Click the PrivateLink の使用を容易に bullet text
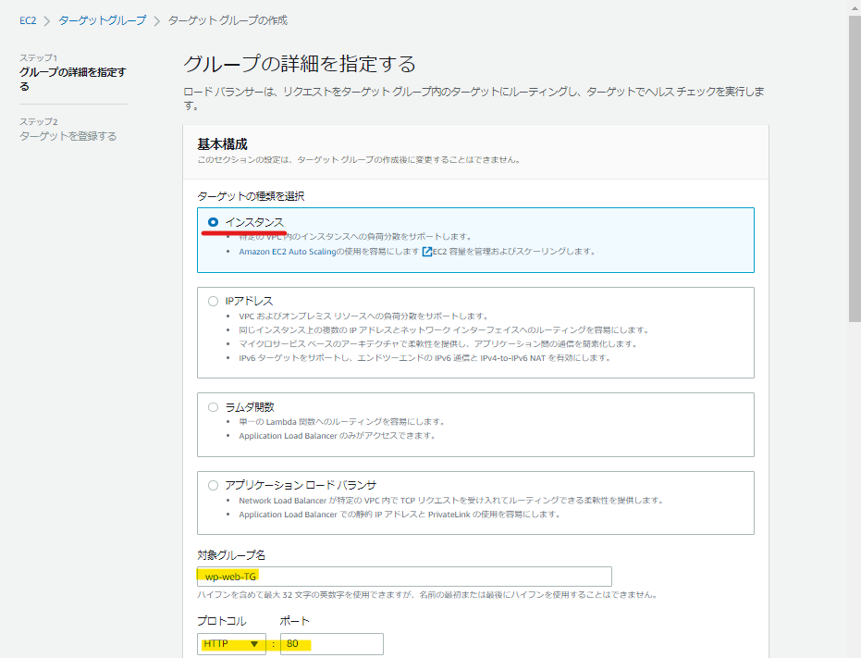Viewport: 861px width, 658px height. pos(400,515)
